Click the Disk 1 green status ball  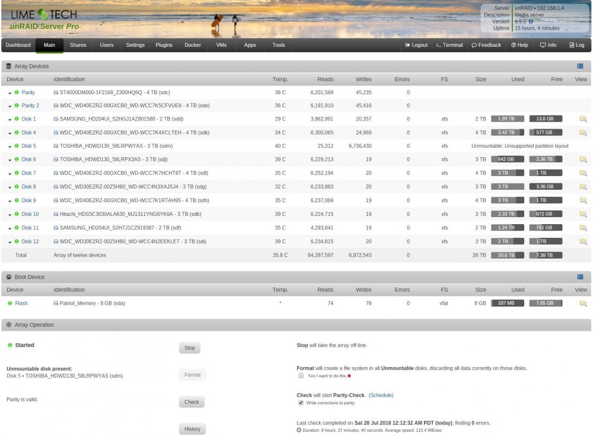coord(17,119)
